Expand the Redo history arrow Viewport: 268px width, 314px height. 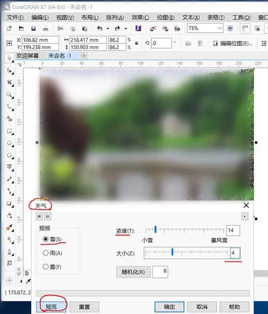coord(126,28)
